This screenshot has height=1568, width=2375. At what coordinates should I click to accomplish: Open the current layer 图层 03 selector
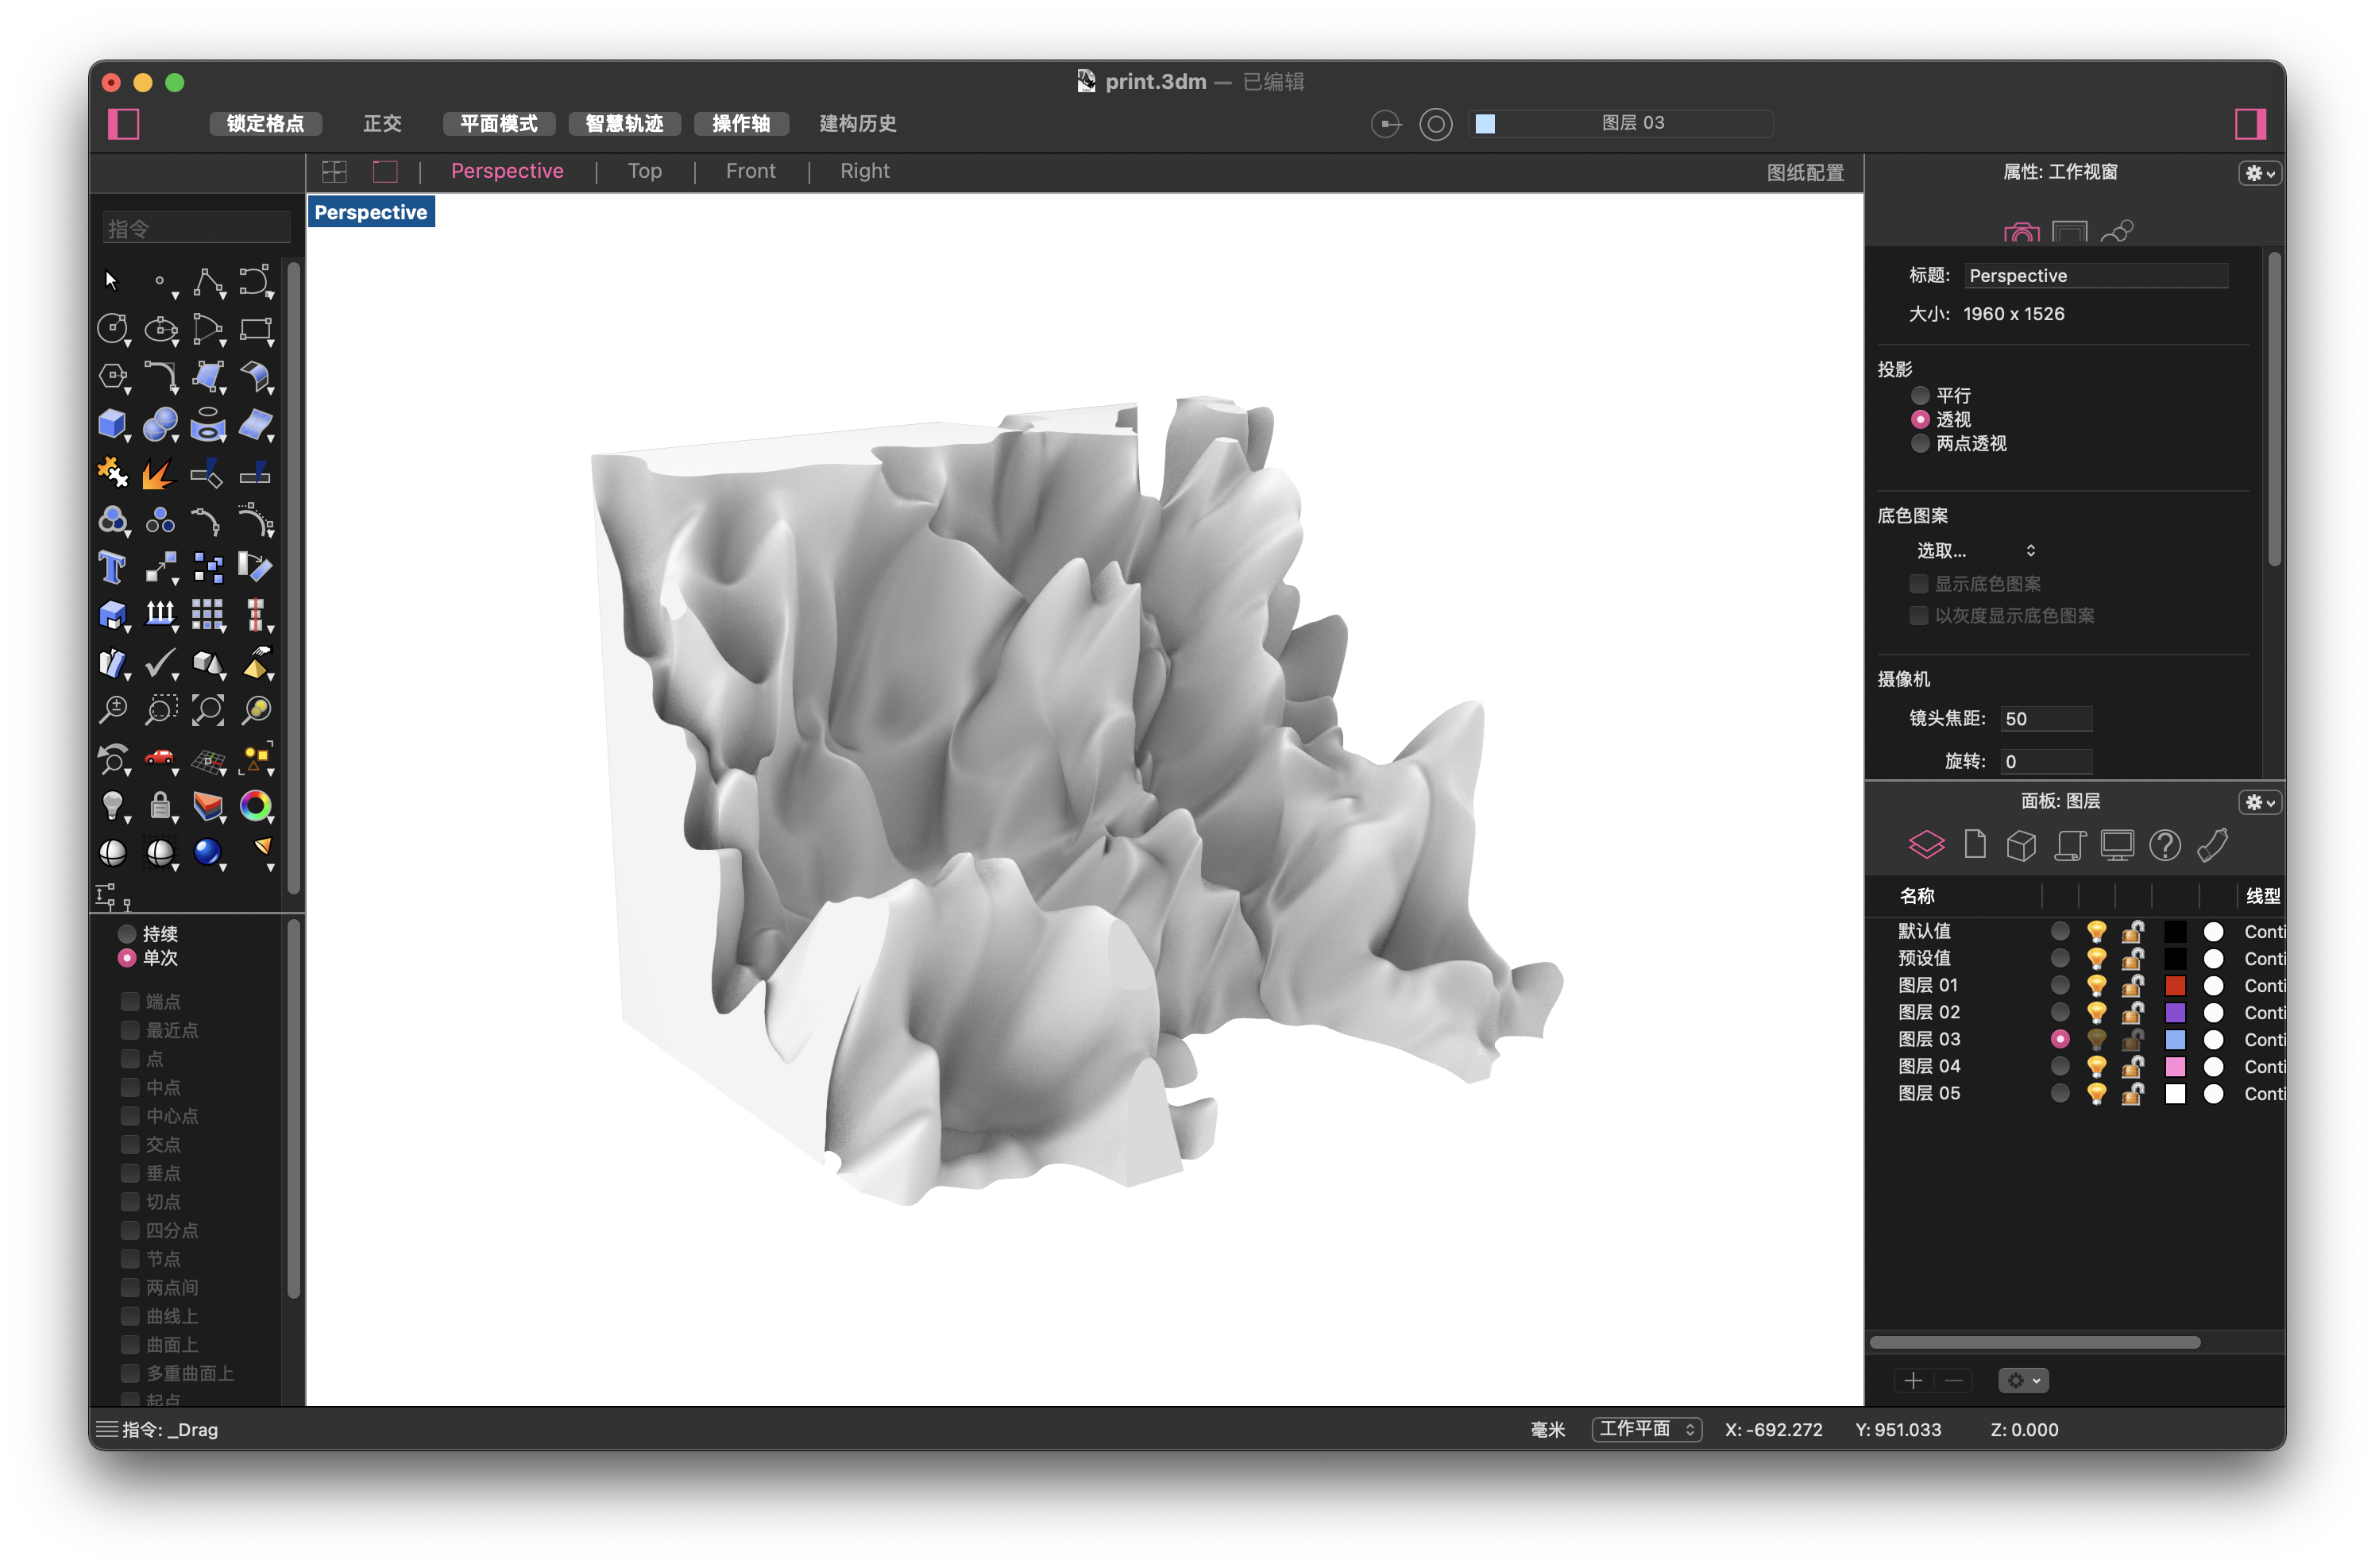coord(1620,123)
